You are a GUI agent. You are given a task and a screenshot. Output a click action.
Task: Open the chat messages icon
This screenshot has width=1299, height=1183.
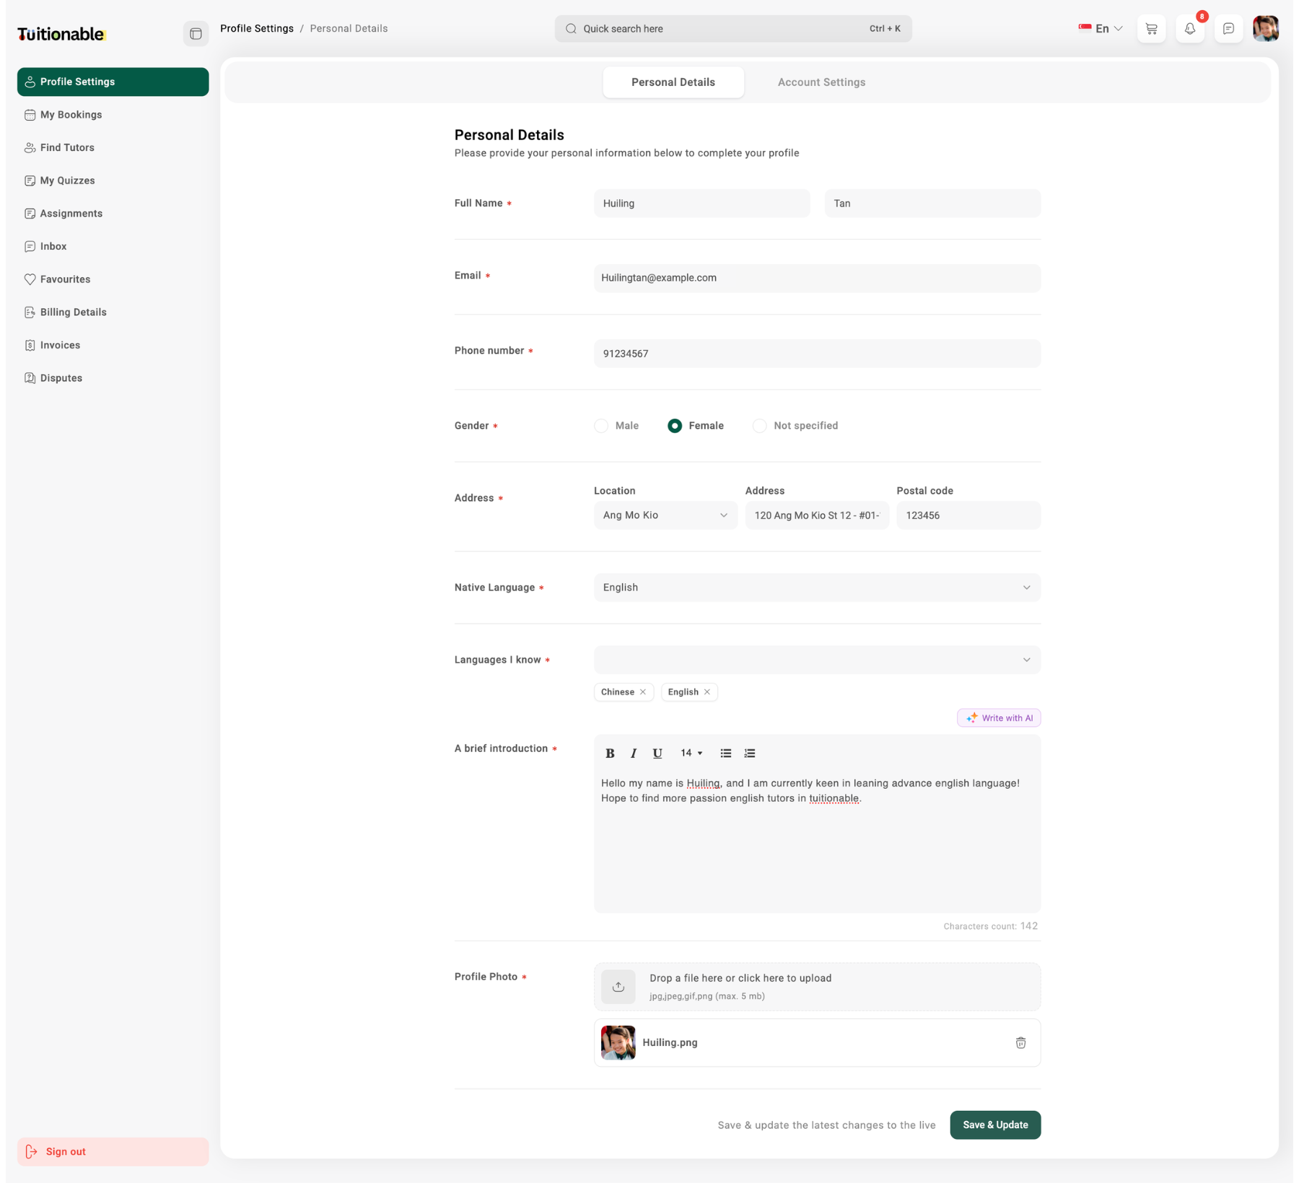point(1228,29)
